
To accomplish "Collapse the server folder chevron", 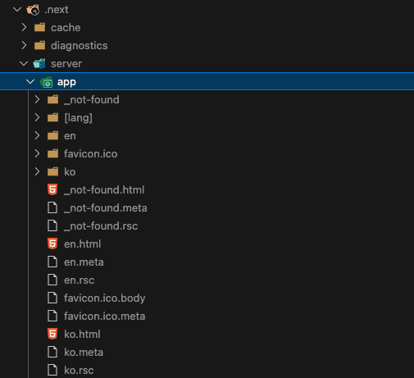I will (24, 64).
